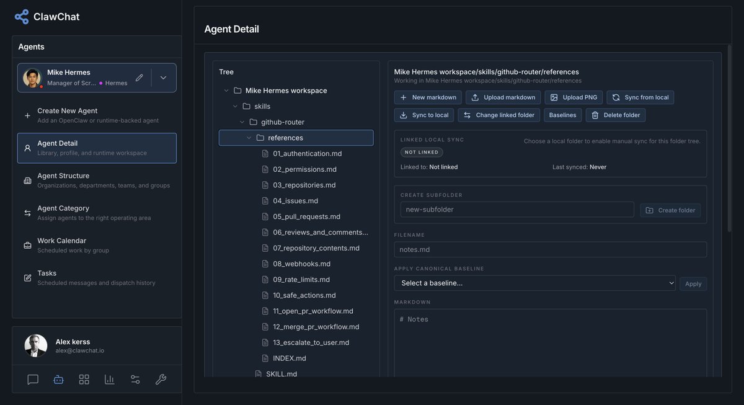744x405 pixels.
Task: Open 07_repository_contents.md file
Action: coord(311,248)
